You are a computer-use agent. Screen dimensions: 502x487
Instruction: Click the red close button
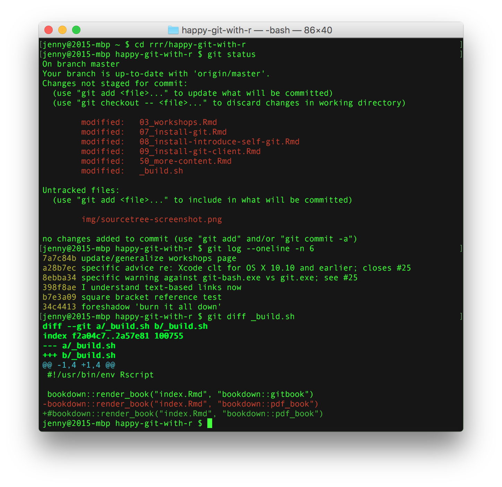(49, 30)
